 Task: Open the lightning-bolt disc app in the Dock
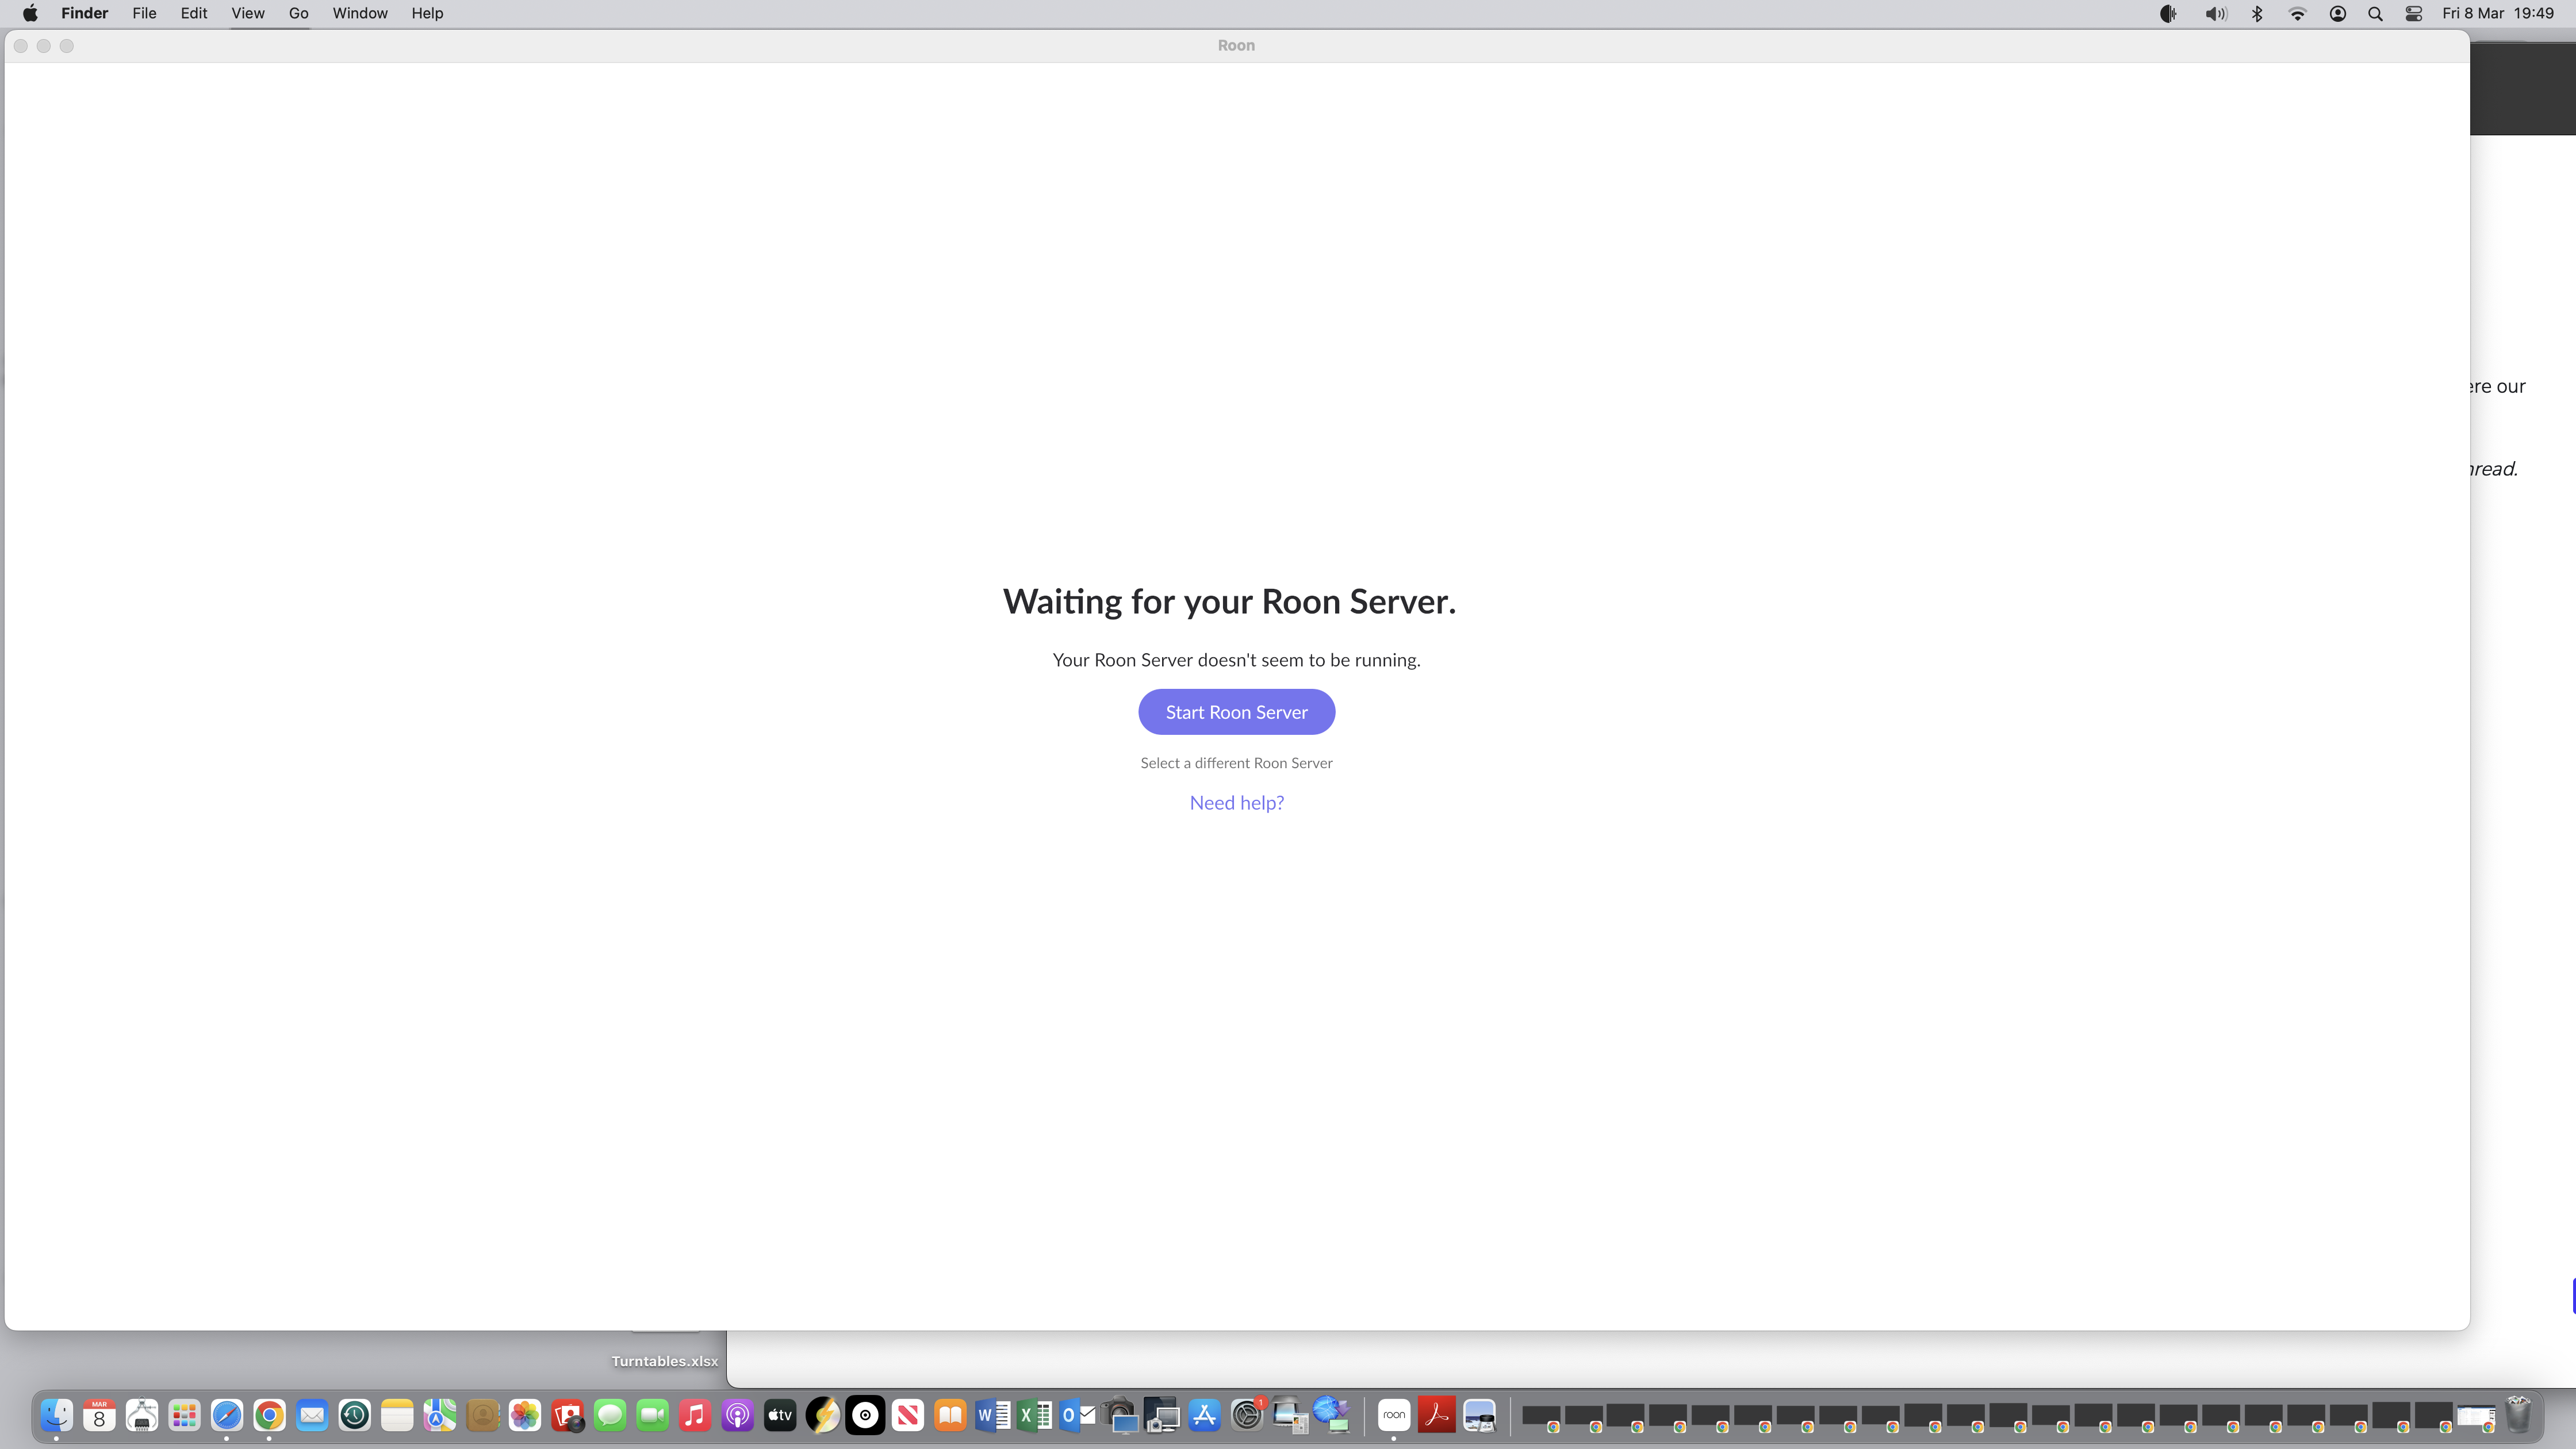822,1416
